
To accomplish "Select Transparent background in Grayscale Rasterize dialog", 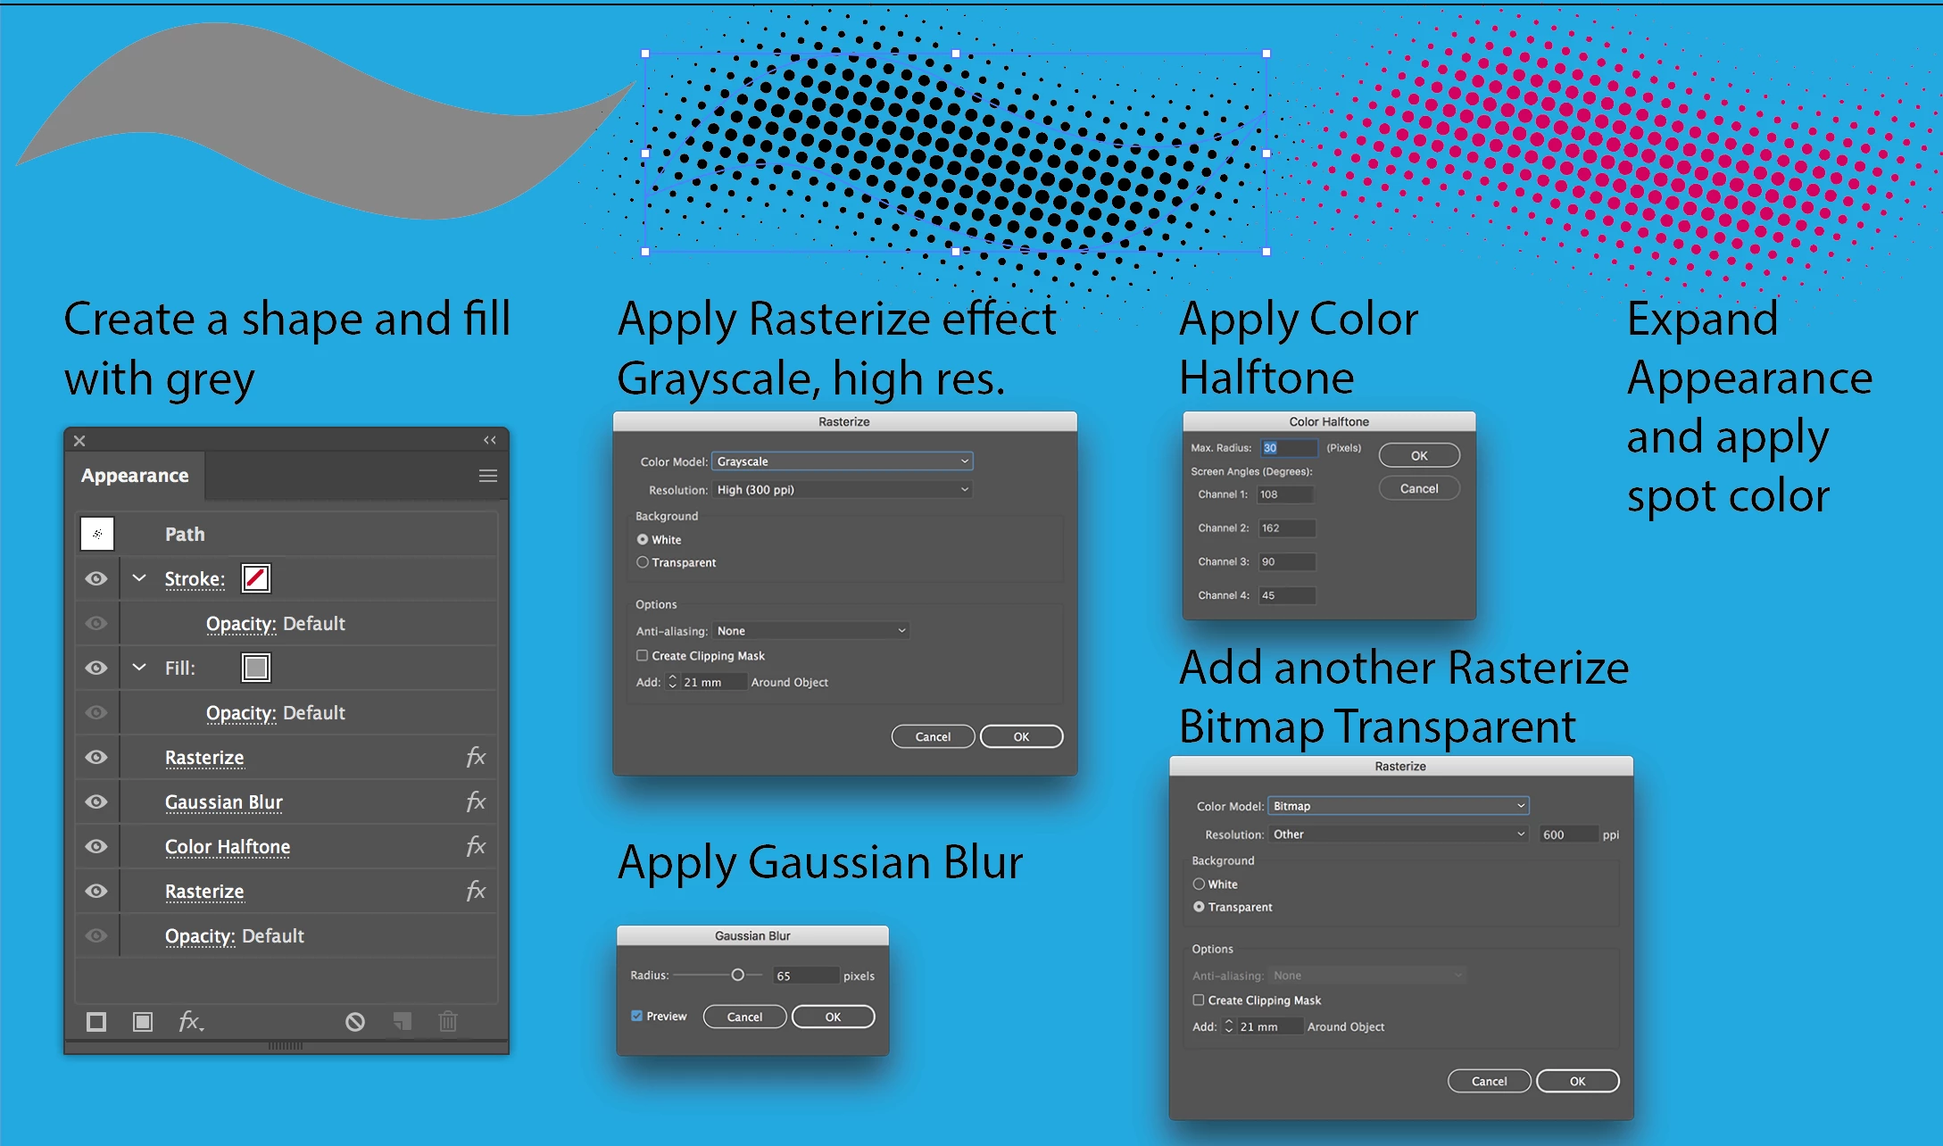I will click(643, 562).
